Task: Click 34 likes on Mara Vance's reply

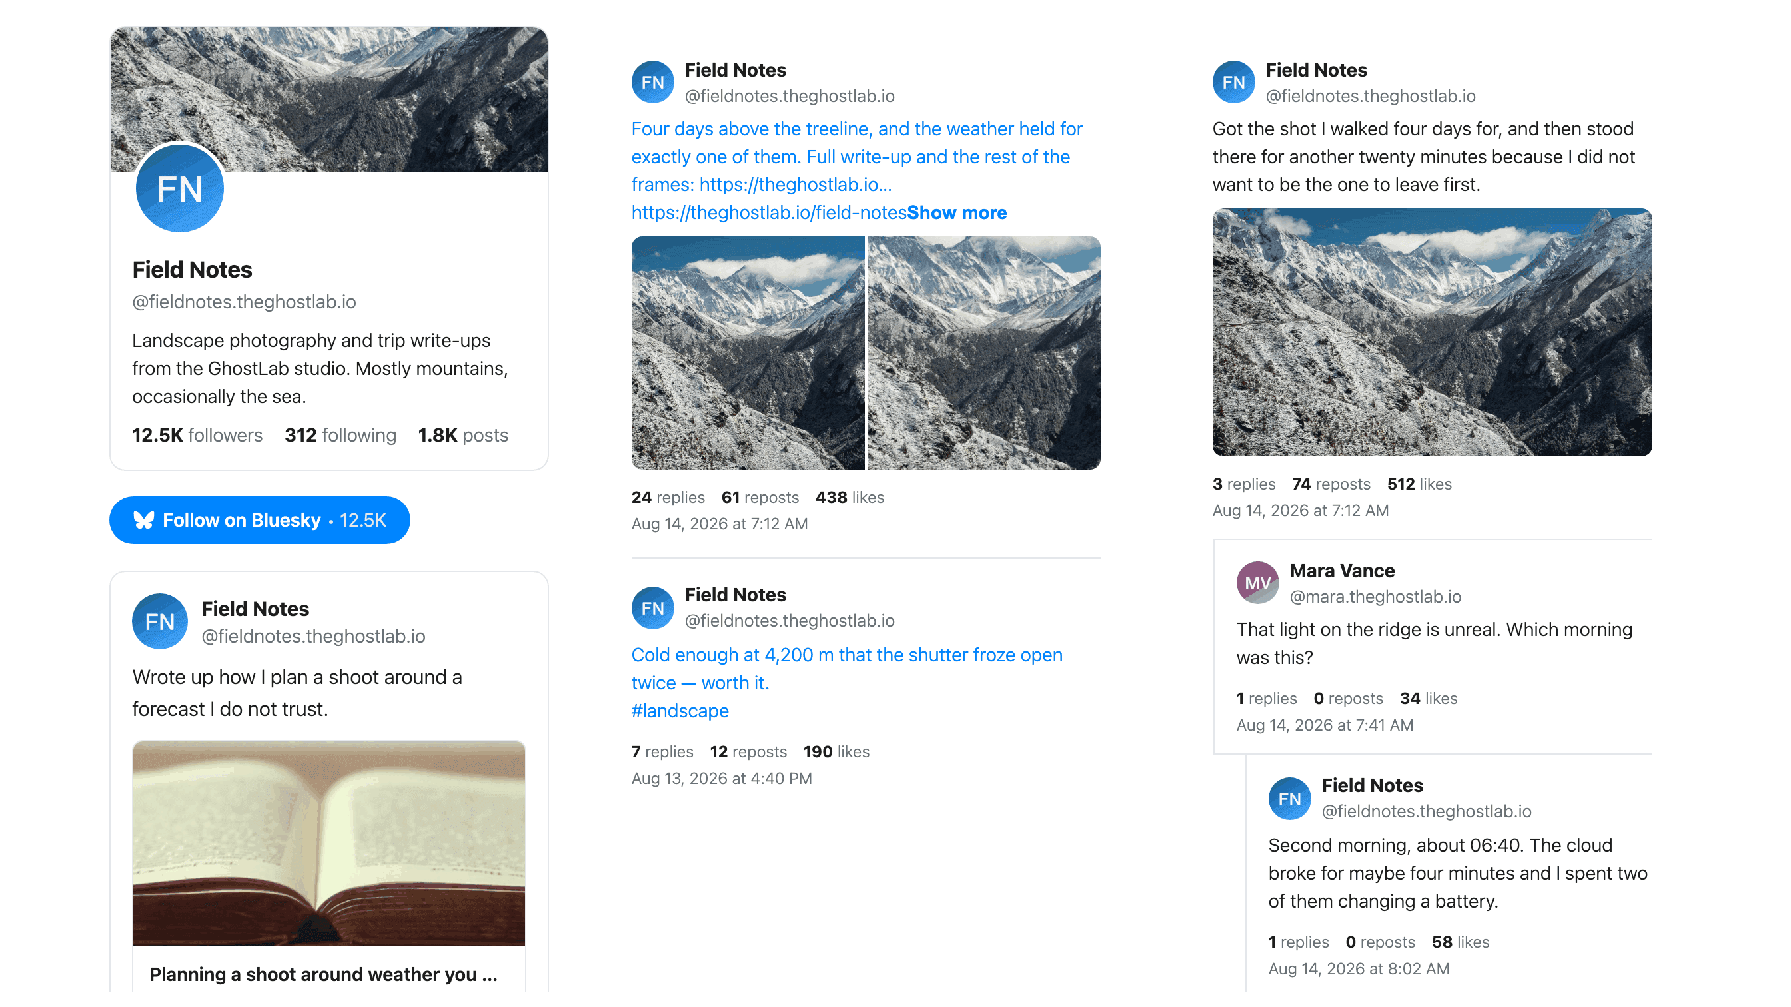Action: pos(1428,699)
